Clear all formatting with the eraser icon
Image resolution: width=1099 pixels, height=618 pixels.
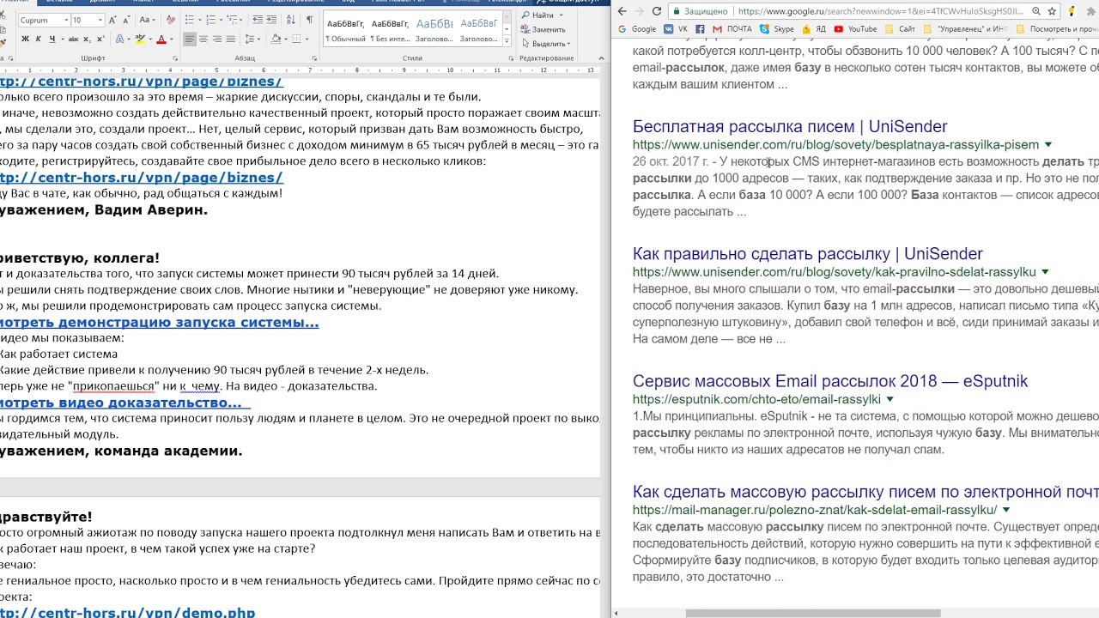point(171,21)
